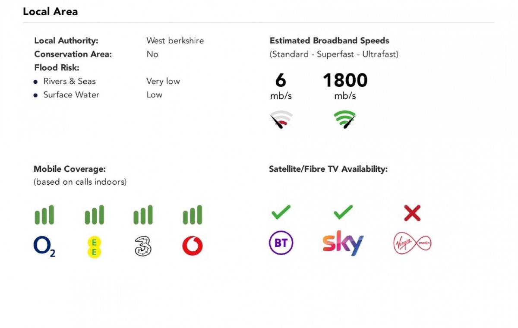This screenshot has width=518, height=328.
Task: Click the Surface Water flood risk item
Action: [71, 95]
